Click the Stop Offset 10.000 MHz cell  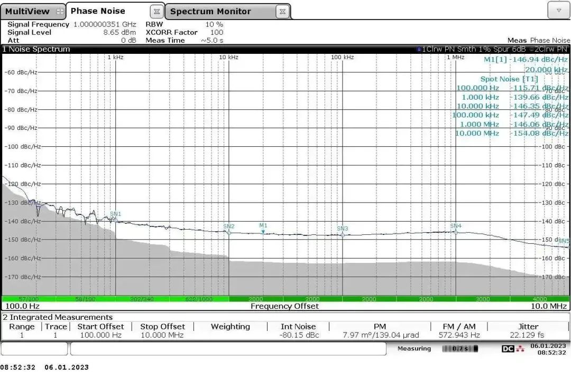(162, 335)
